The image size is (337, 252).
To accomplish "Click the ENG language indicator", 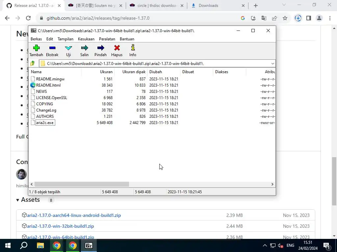I will click(290, 245).
